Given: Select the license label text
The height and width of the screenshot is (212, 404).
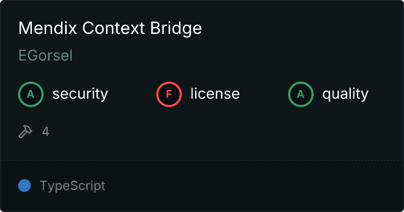Looking at the screenshot, I should pyautogui.click(x=215, y=94).
